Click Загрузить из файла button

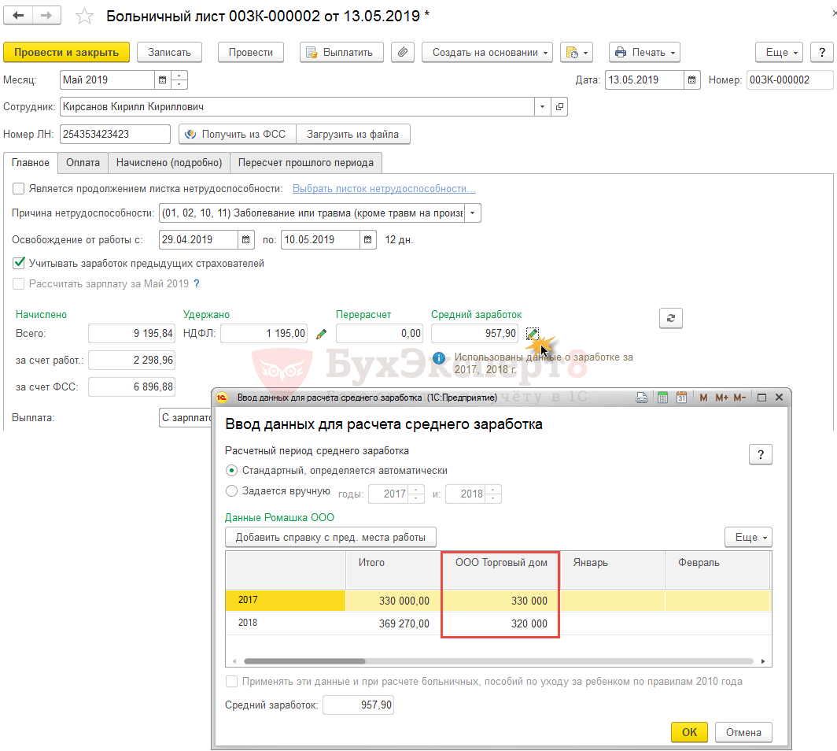coord(353,134)
